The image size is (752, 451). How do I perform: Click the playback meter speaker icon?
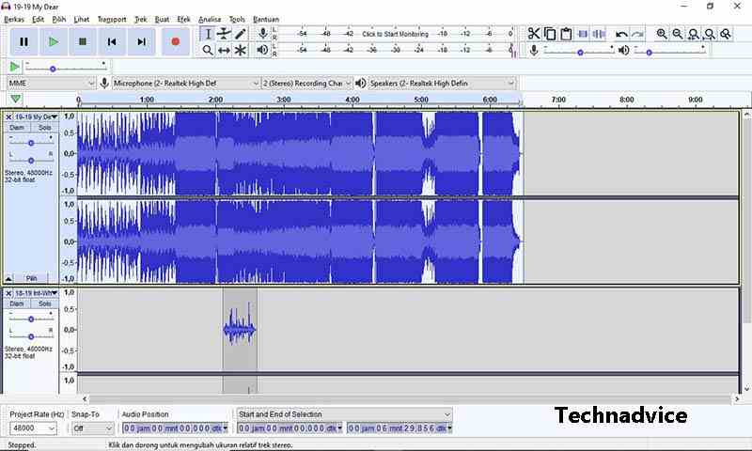tap(262, 50)
